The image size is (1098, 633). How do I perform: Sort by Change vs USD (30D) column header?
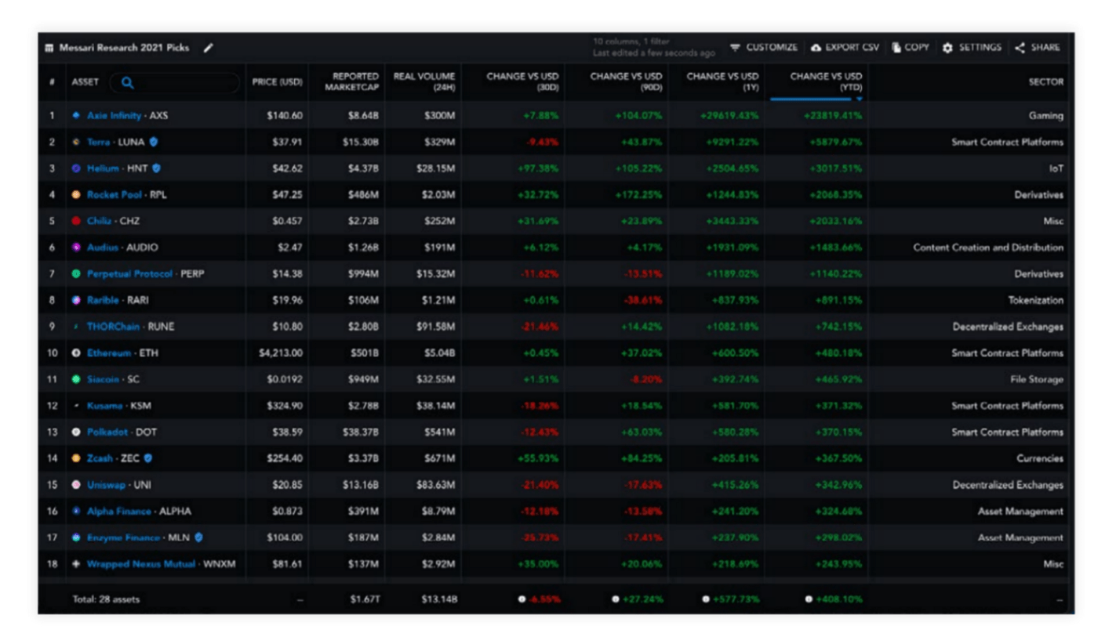point(522,81)
